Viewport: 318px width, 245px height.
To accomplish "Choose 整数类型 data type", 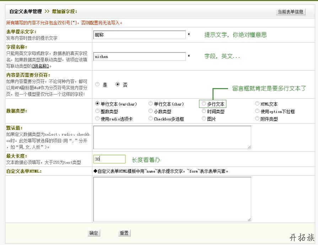I will pos(97,111).
